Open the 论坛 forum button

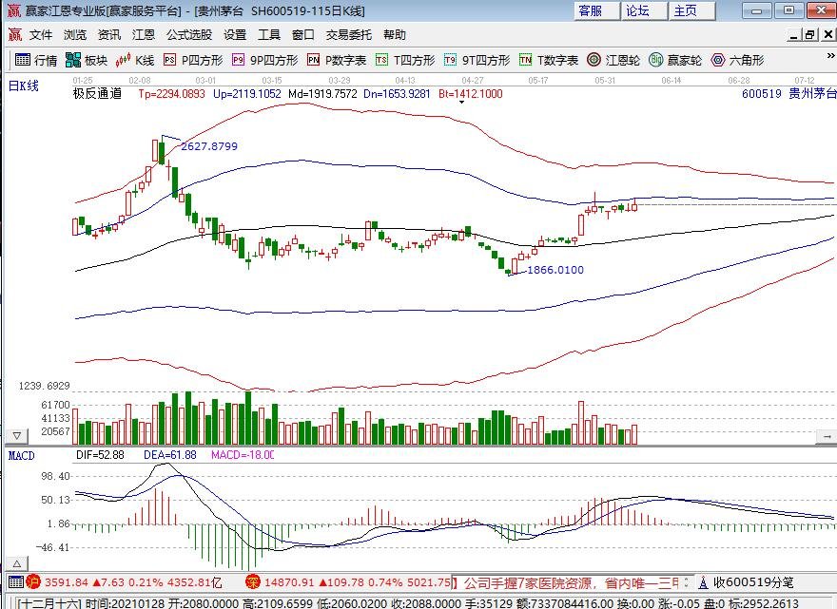point(637,10)
